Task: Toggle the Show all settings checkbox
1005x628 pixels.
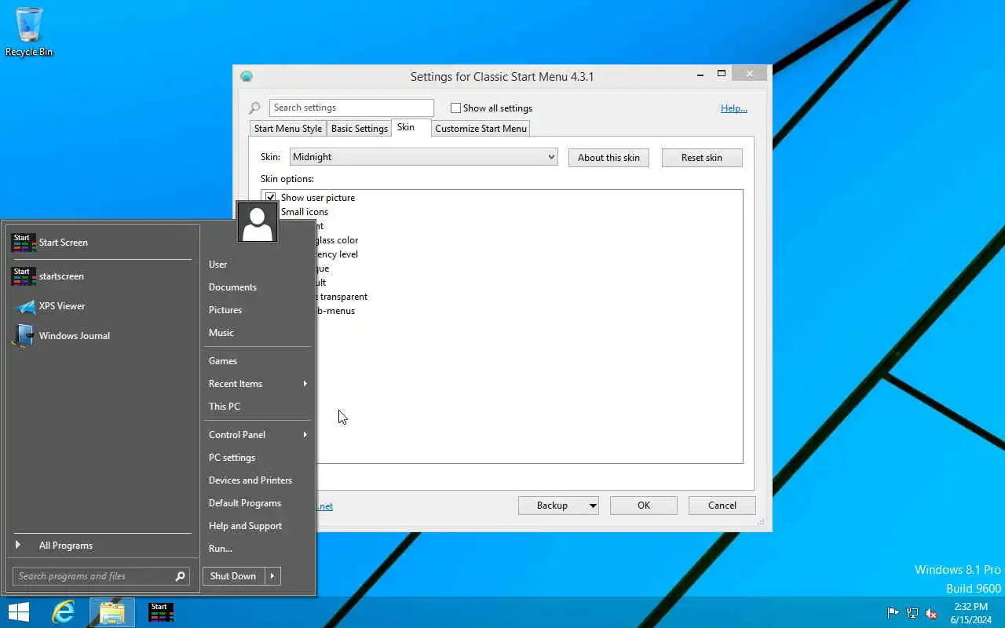Action: [456, 108]
